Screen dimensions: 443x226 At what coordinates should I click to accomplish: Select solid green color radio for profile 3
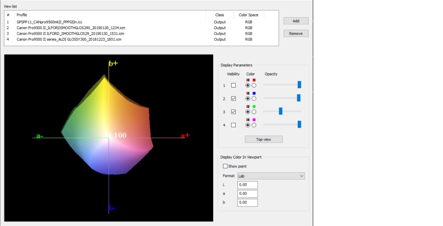[254, 112]
